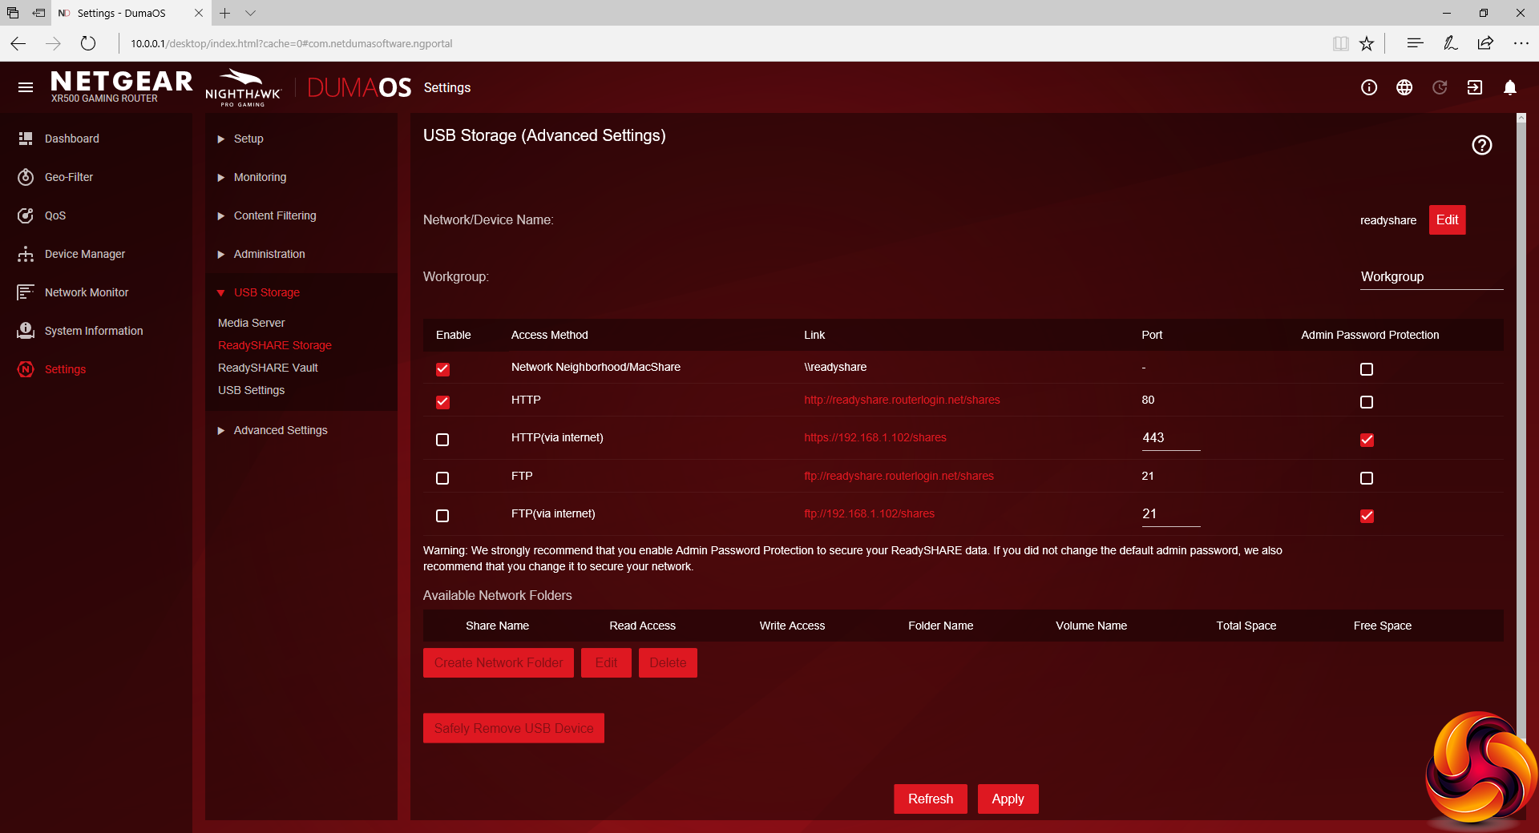
Task: Expand the Advanced Settings section
Action: 280,430
